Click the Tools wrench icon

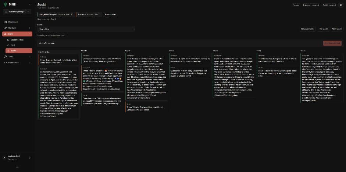(6, 57)
